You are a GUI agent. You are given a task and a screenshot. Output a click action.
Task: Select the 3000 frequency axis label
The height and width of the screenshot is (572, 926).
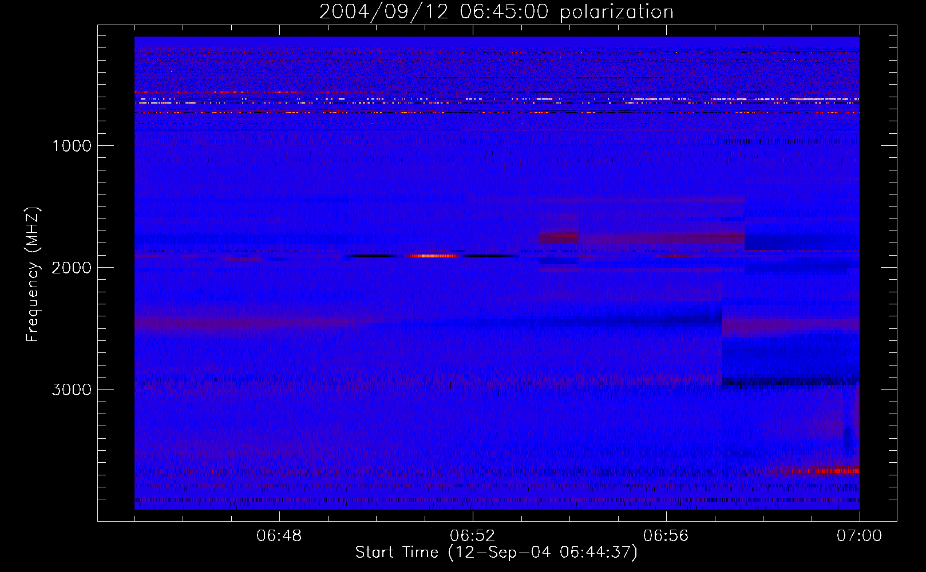[72, 390]
